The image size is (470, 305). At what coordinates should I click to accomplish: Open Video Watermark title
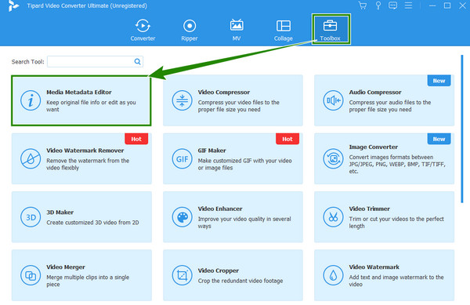click(x=374, y=267)
